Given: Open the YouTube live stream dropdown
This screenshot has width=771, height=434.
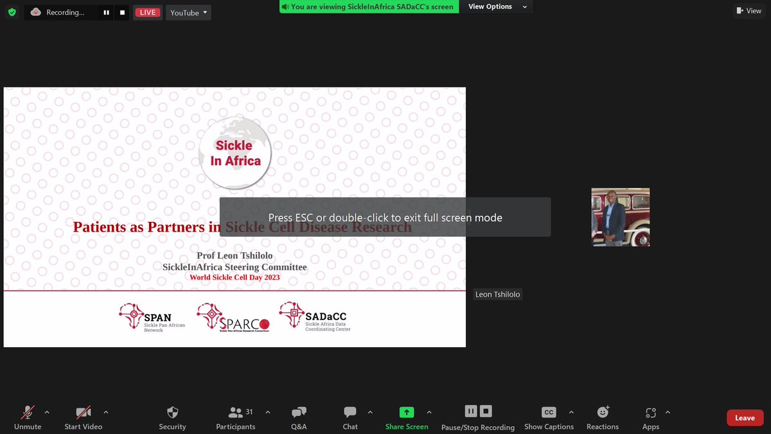Looking at the screenshot, I should pyautogui.click(x=188, y=12).
